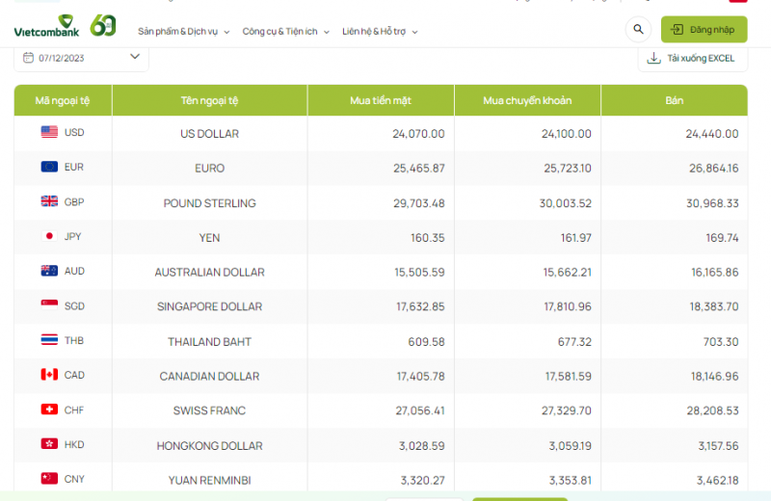Click THB cash buy value 609.58
This screenshot has height=501, width=771.
point(426,341)
